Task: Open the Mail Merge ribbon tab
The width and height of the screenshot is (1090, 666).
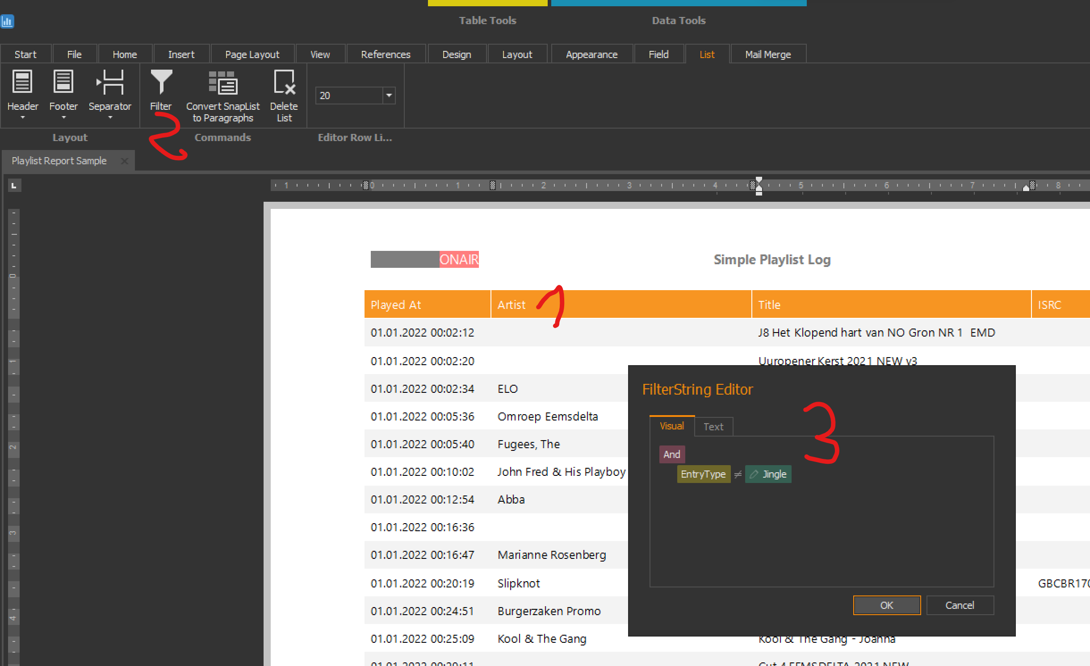Action: (x=767, y=54)
